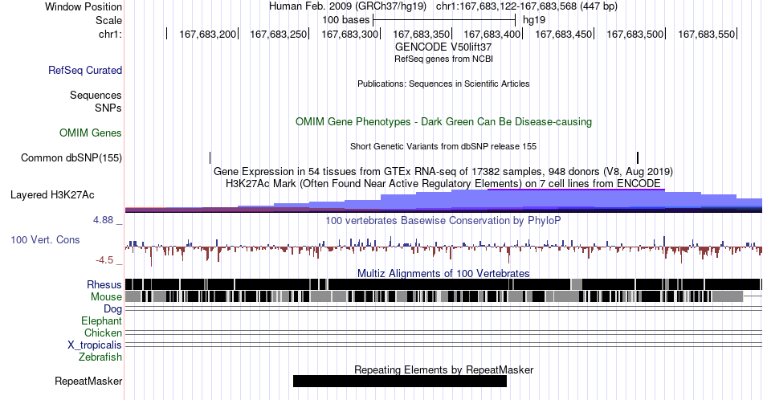
Task: Select the Elephant species label
Action: coord(101,320)
